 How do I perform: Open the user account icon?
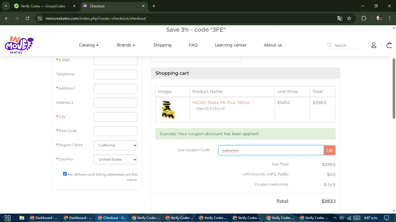tap(374, 45)
